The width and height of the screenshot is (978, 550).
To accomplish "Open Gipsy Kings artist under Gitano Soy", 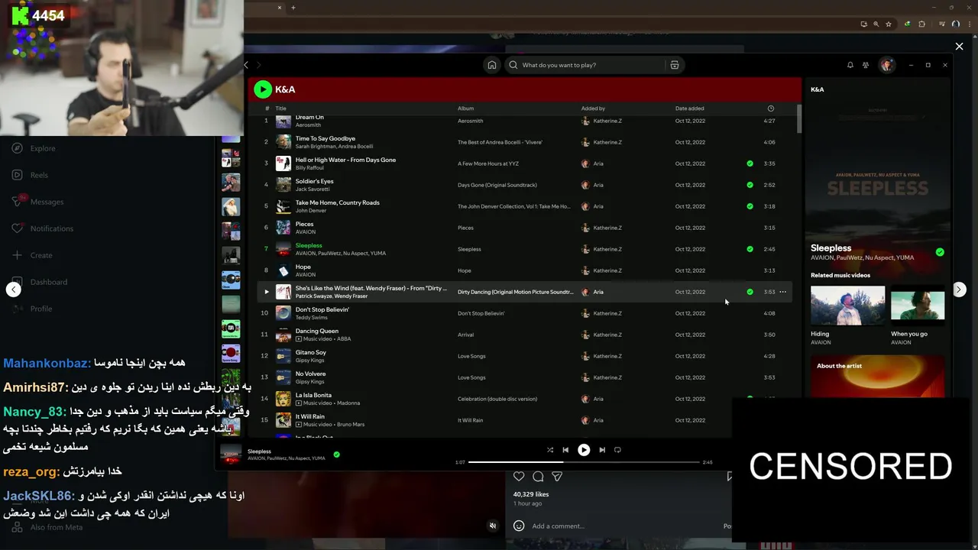I will 309,360.
